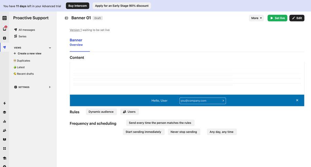
Task: Open the Recent drafts view
Action: tap(25, 74)
